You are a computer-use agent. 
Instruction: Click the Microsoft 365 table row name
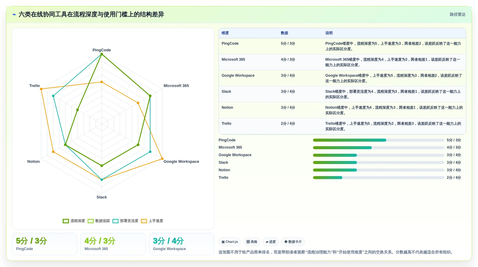click(233, 60)
